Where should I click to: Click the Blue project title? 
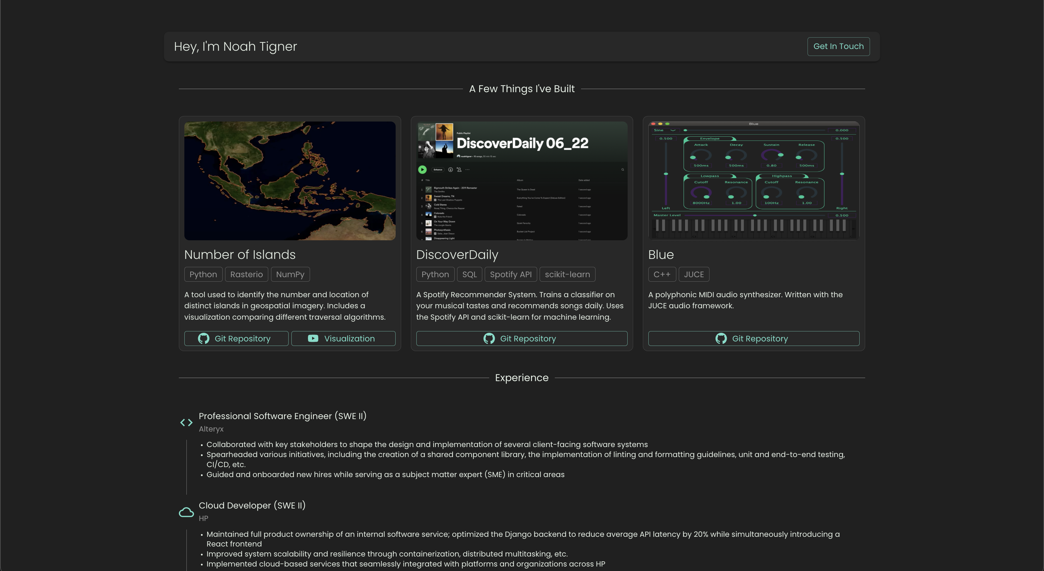661,254
